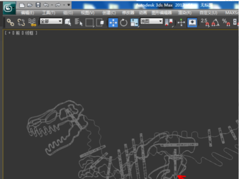Open the 图形编辑器 menu

coord(162,13)
